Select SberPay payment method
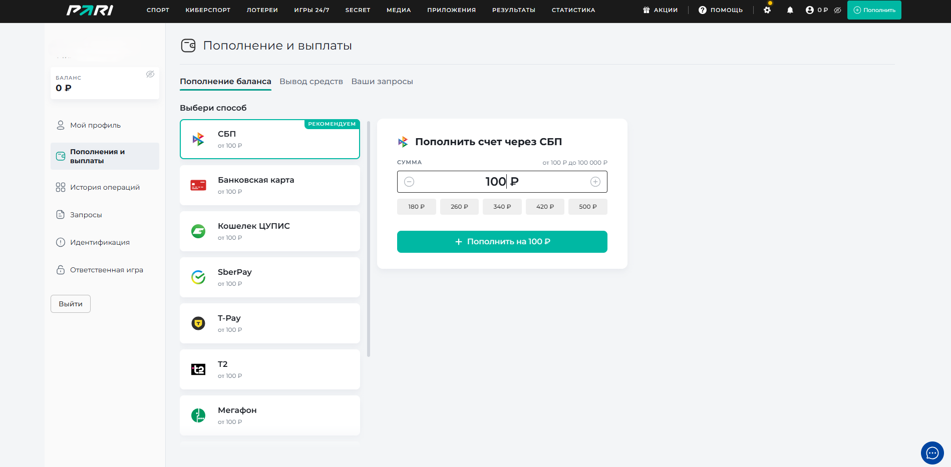The width and height of the screenshot is (951, 467). tap(269, 277)
